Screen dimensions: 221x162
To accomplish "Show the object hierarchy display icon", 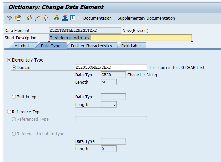I will point(57,18).
